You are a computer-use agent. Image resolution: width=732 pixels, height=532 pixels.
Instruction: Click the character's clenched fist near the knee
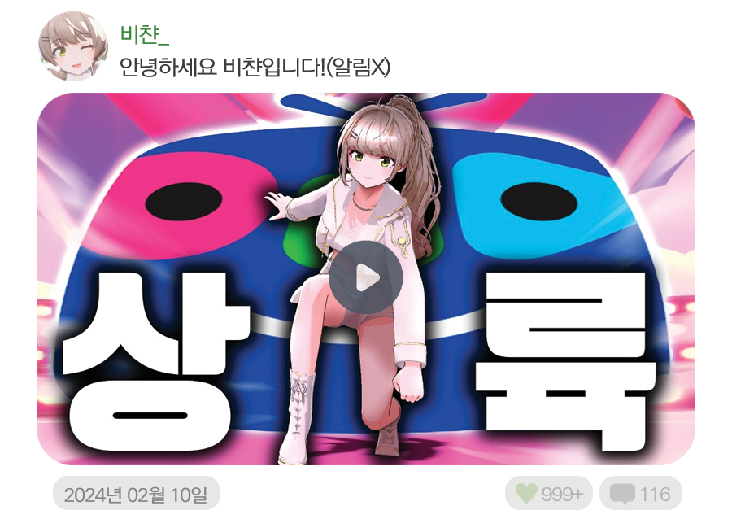(408, 384)
